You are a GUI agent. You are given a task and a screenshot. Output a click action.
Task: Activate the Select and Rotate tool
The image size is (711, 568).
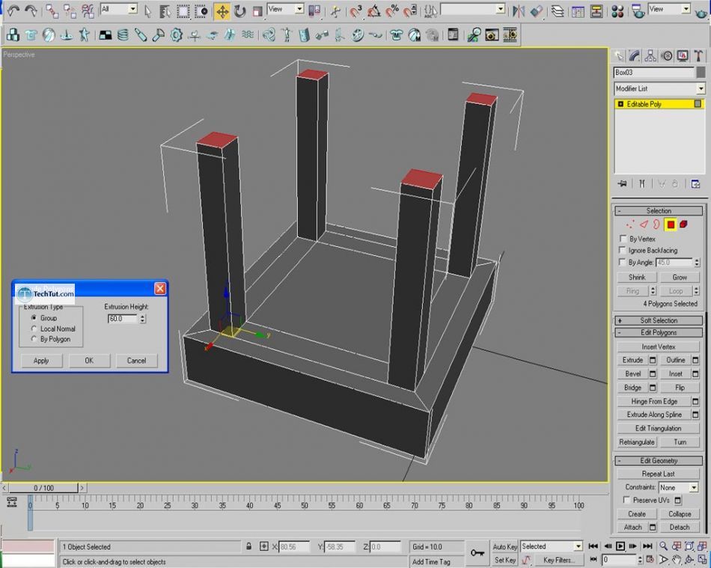(x=240, y=11)
